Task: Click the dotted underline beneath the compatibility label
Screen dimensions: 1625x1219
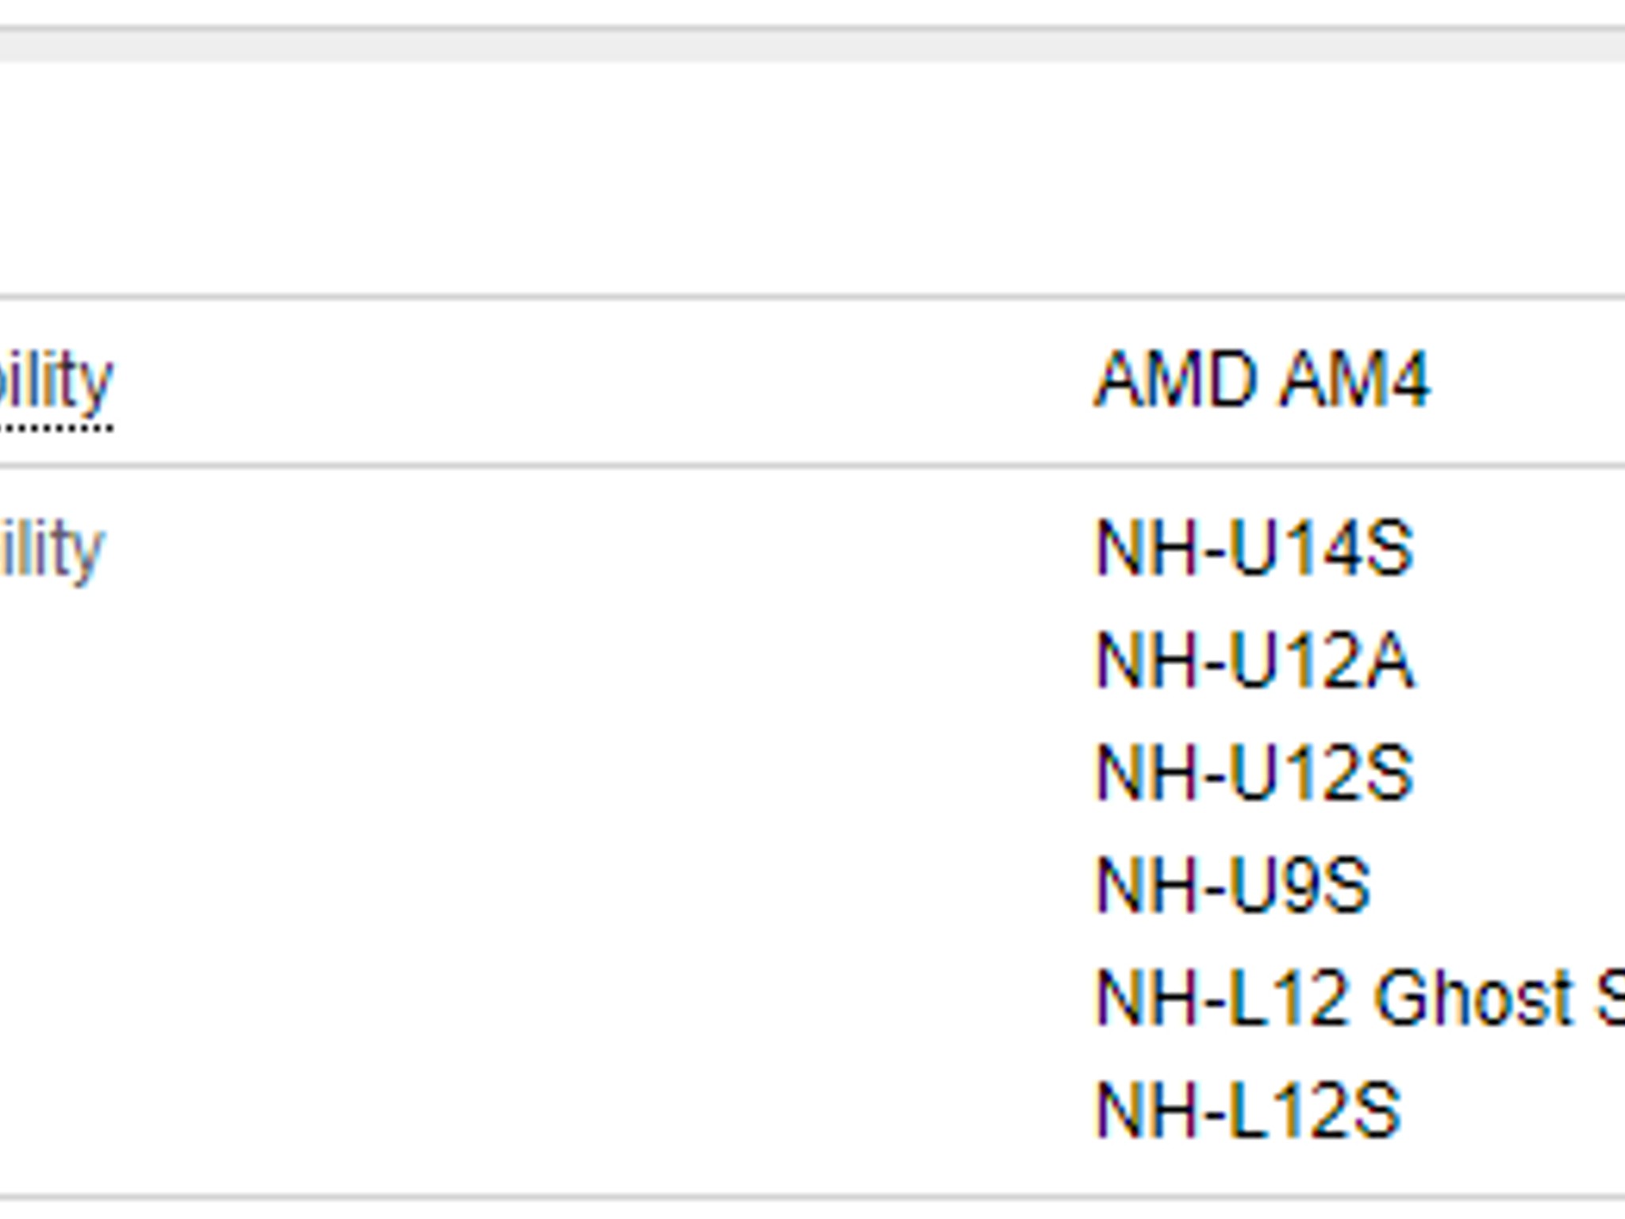Action: click(x=56, y=429)
